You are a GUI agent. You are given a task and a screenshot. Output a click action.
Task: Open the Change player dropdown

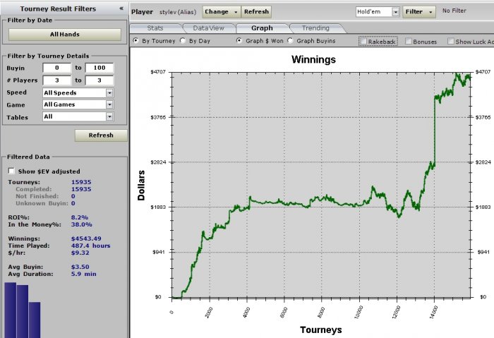click(x=221, y=12)
